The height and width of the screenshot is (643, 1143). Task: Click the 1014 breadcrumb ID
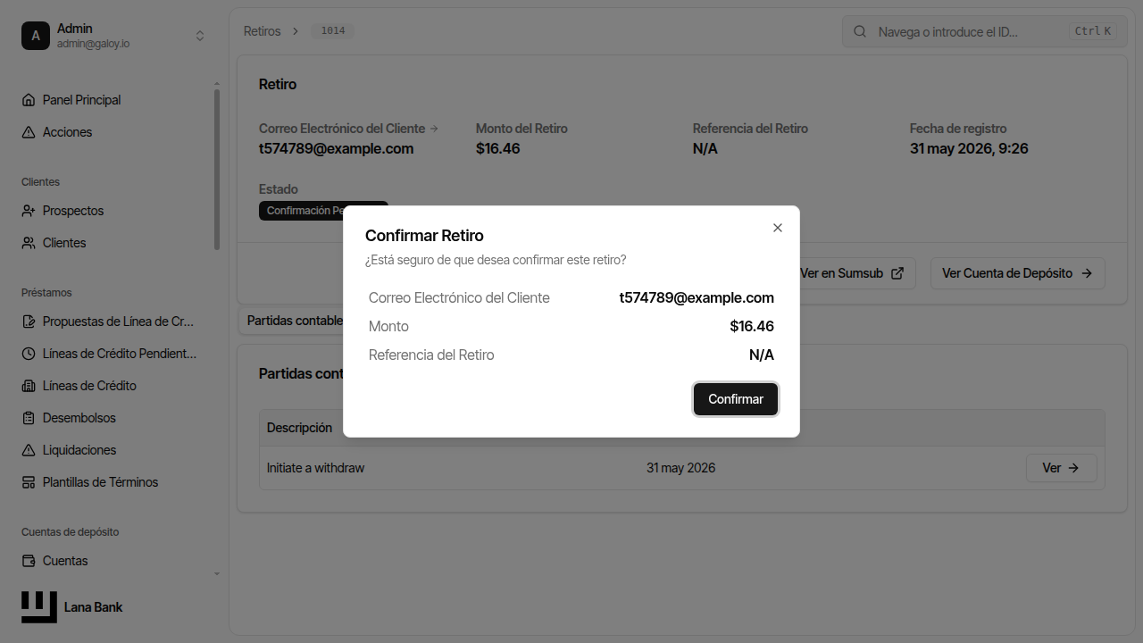pyautogui.click(x=333, y=31)
